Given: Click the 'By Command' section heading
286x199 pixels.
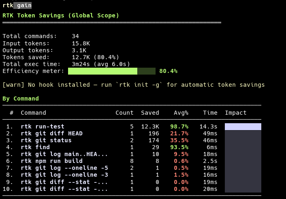Looking at the screenshot, I should [21, 99].
